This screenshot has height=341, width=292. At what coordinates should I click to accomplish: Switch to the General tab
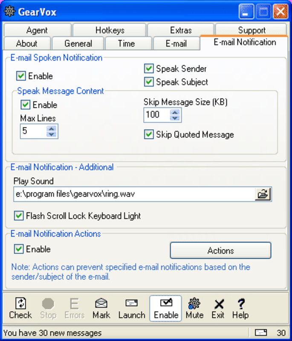[78, 43]
